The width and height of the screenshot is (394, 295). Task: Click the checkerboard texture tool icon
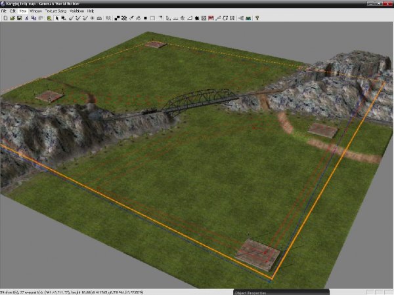[x=125, y=18]
